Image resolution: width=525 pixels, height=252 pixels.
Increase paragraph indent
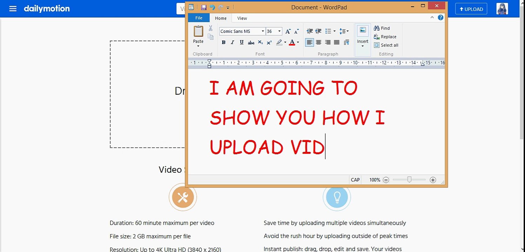[x=318, y=31]
